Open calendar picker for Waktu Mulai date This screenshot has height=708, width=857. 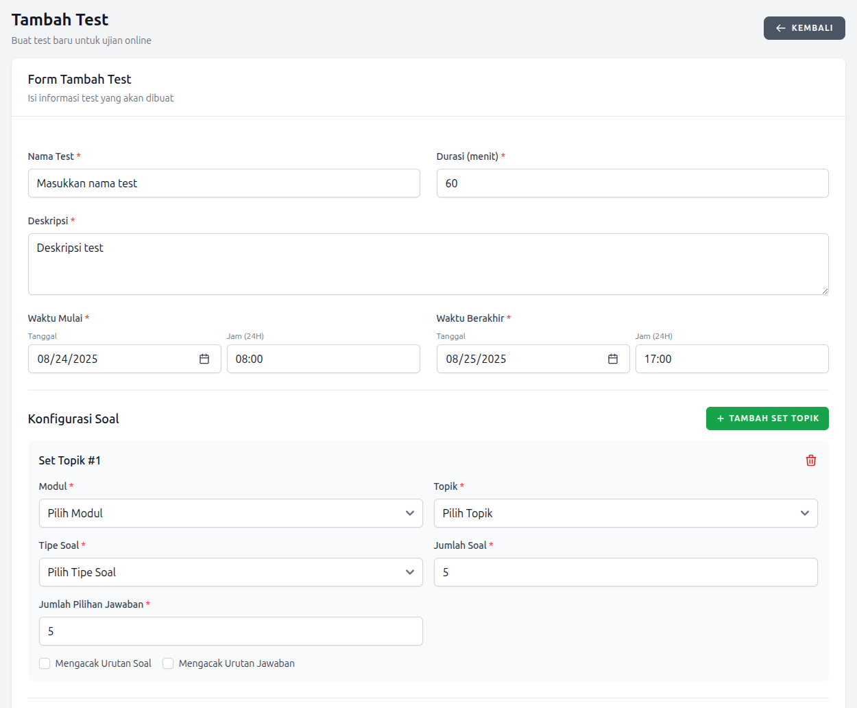pyautogui.click(x=204, y=359)
